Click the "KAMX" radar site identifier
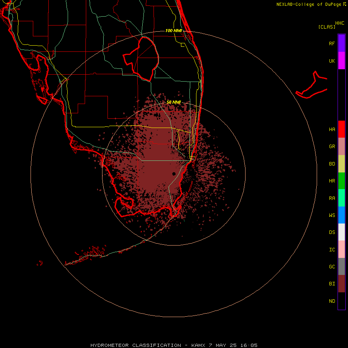 click(198, 345)
